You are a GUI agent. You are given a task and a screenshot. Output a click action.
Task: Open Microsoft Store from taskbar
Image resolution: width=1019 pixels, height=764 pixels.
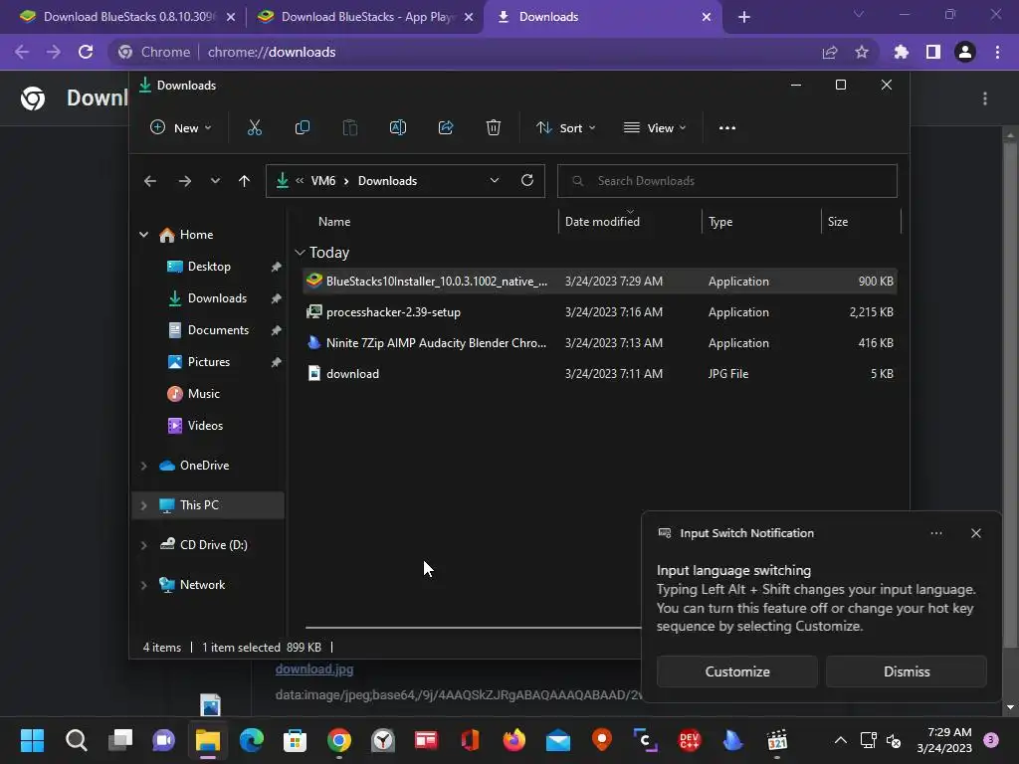pos(295,740)
